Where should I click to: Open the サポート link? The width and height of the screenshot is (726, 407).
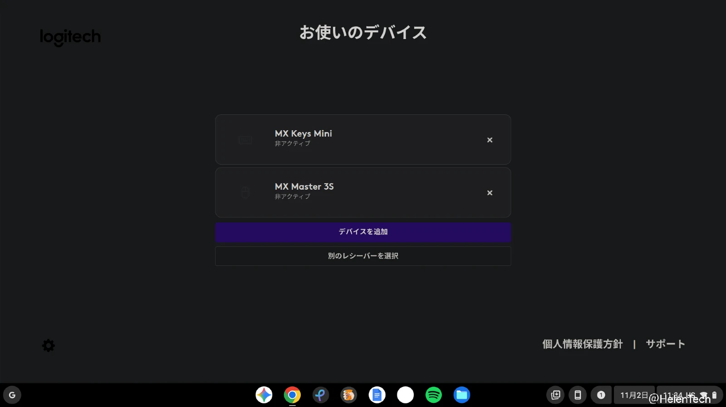pyautogui.click(x=665, y=344)
